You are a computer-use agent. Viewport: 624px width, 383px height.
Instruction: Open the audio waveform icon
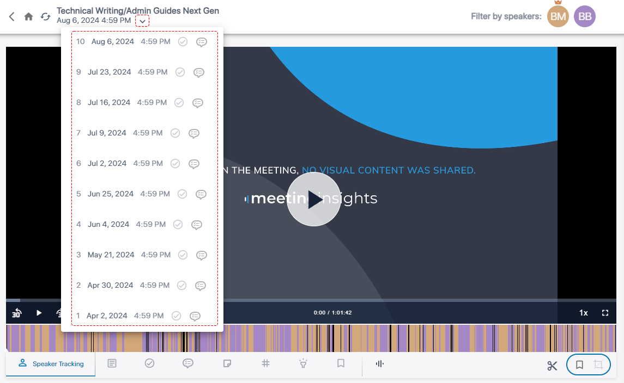pos(380,363)
